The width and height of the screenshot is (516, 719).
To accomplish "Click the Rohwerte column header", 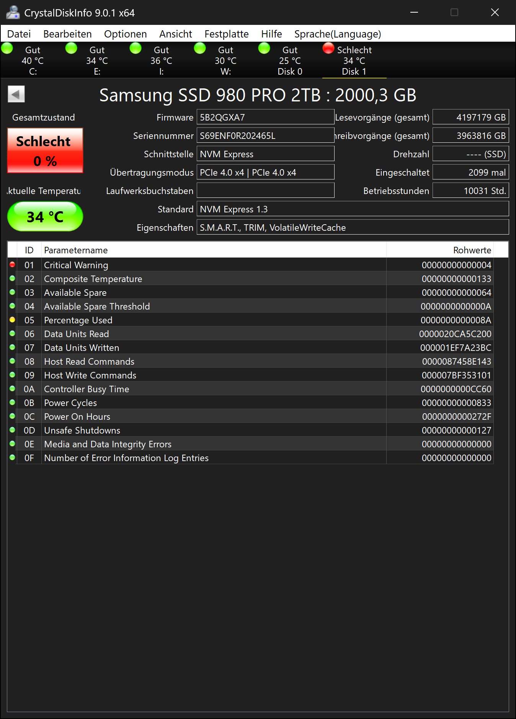I will point(440,250).
